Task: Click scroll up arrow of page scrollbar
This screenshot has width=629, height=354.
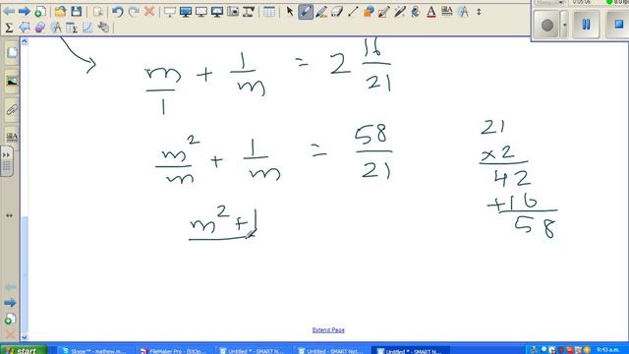Action: pos(25,41)
